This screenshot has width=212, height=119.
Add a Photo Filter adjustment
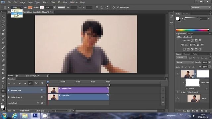194,45
